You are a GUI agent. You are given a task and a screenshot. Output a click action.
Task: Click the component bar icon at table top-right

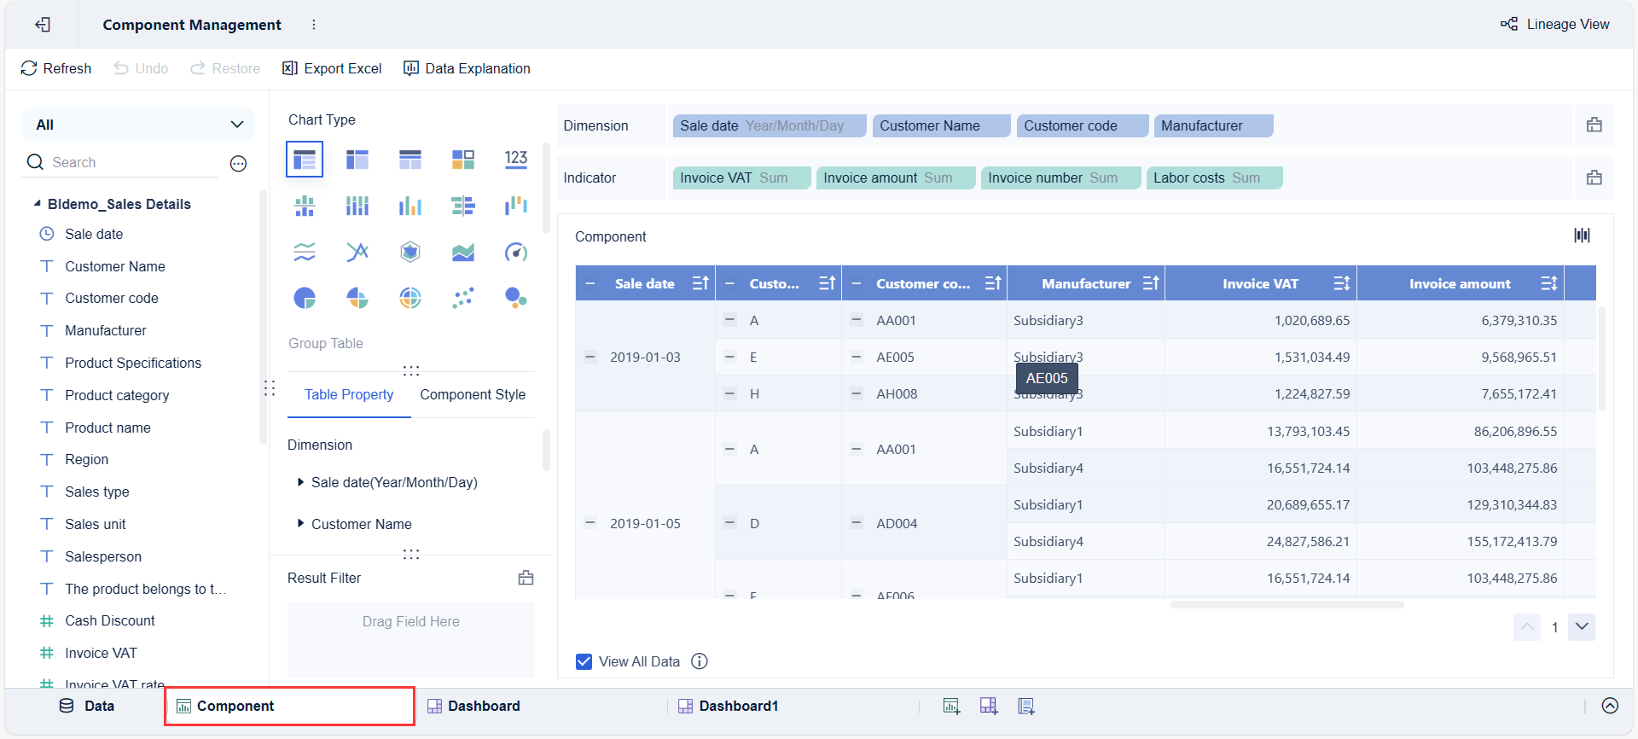point(1582,236)
